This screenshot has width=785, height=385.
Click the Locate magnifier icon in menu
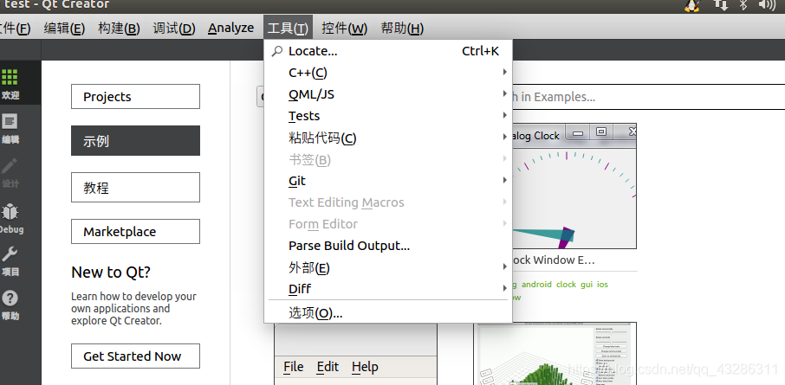277,51
